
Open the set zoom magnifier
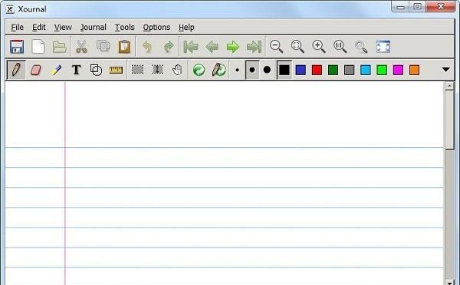click(361, 47)
